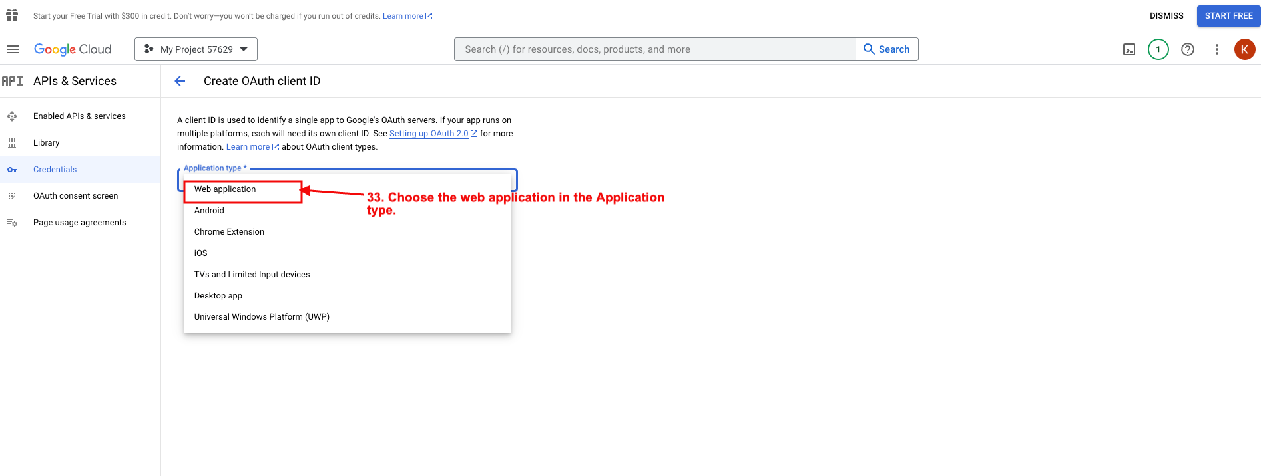Click the API icon beside APIs & Services
Screen dimensions: 1261x476
pyautogui.click(x=12, y=81)
